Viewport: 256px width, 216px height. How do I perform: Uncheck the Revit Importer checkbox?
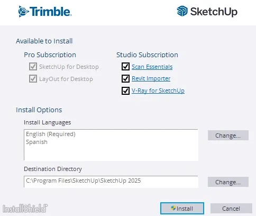coord(125,78)
